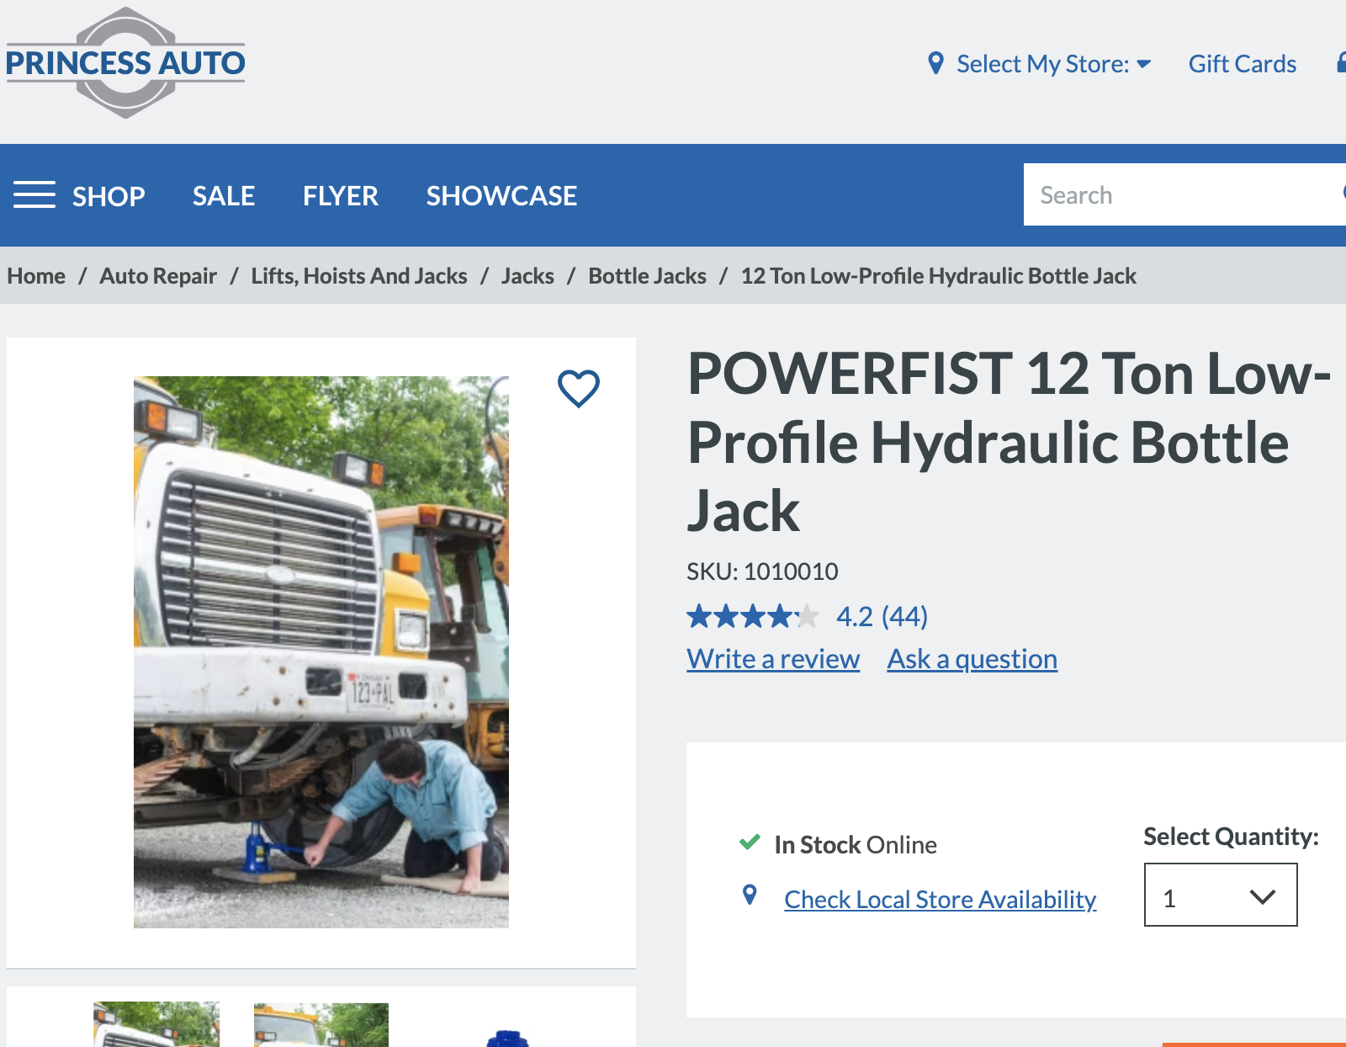The height and width of the screenshot is (1047, 1346).
Task: Click the 12 Ton Low-Profile breadcrumb text
Action: pos(938,276)
